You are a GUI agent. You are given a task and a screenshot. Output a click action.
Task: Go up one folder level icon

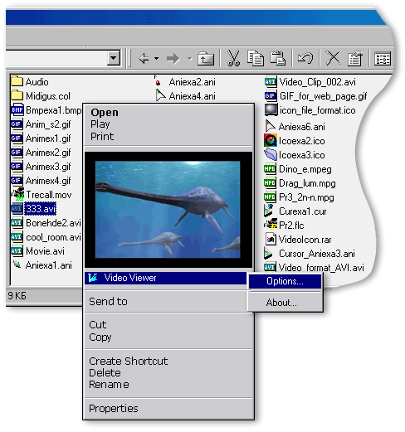coord(206,59)
